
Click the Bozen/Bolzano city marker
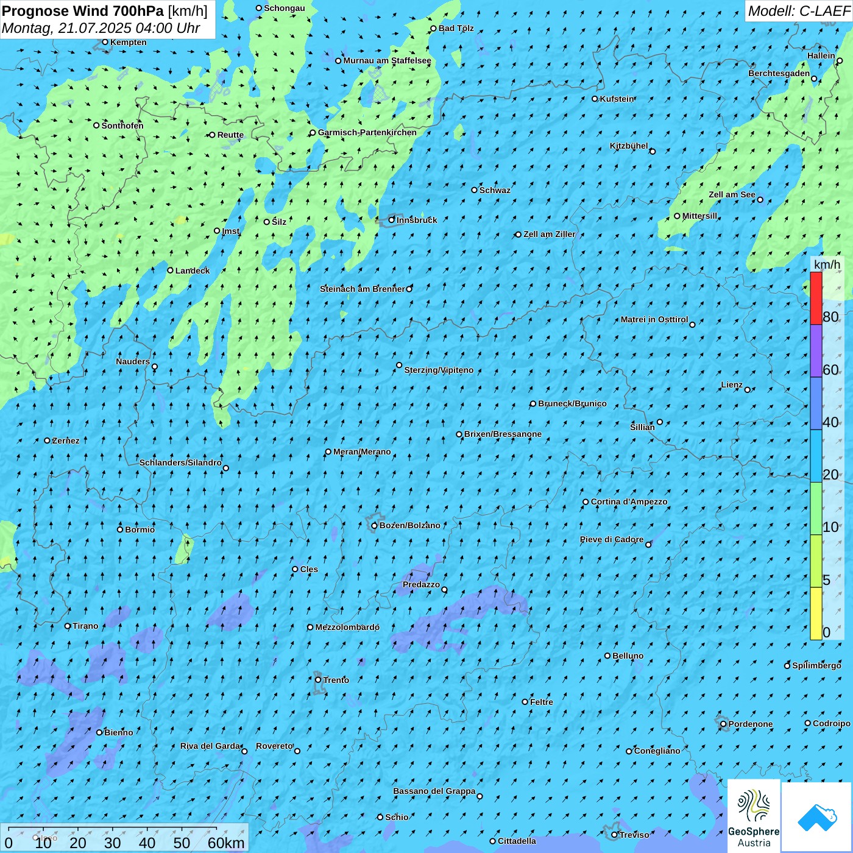[374, 525]
